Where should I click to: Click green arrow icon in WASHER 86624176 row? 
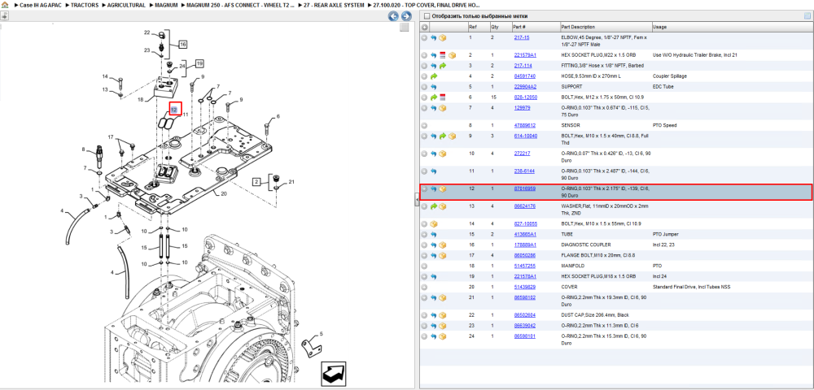pos(434,206)
